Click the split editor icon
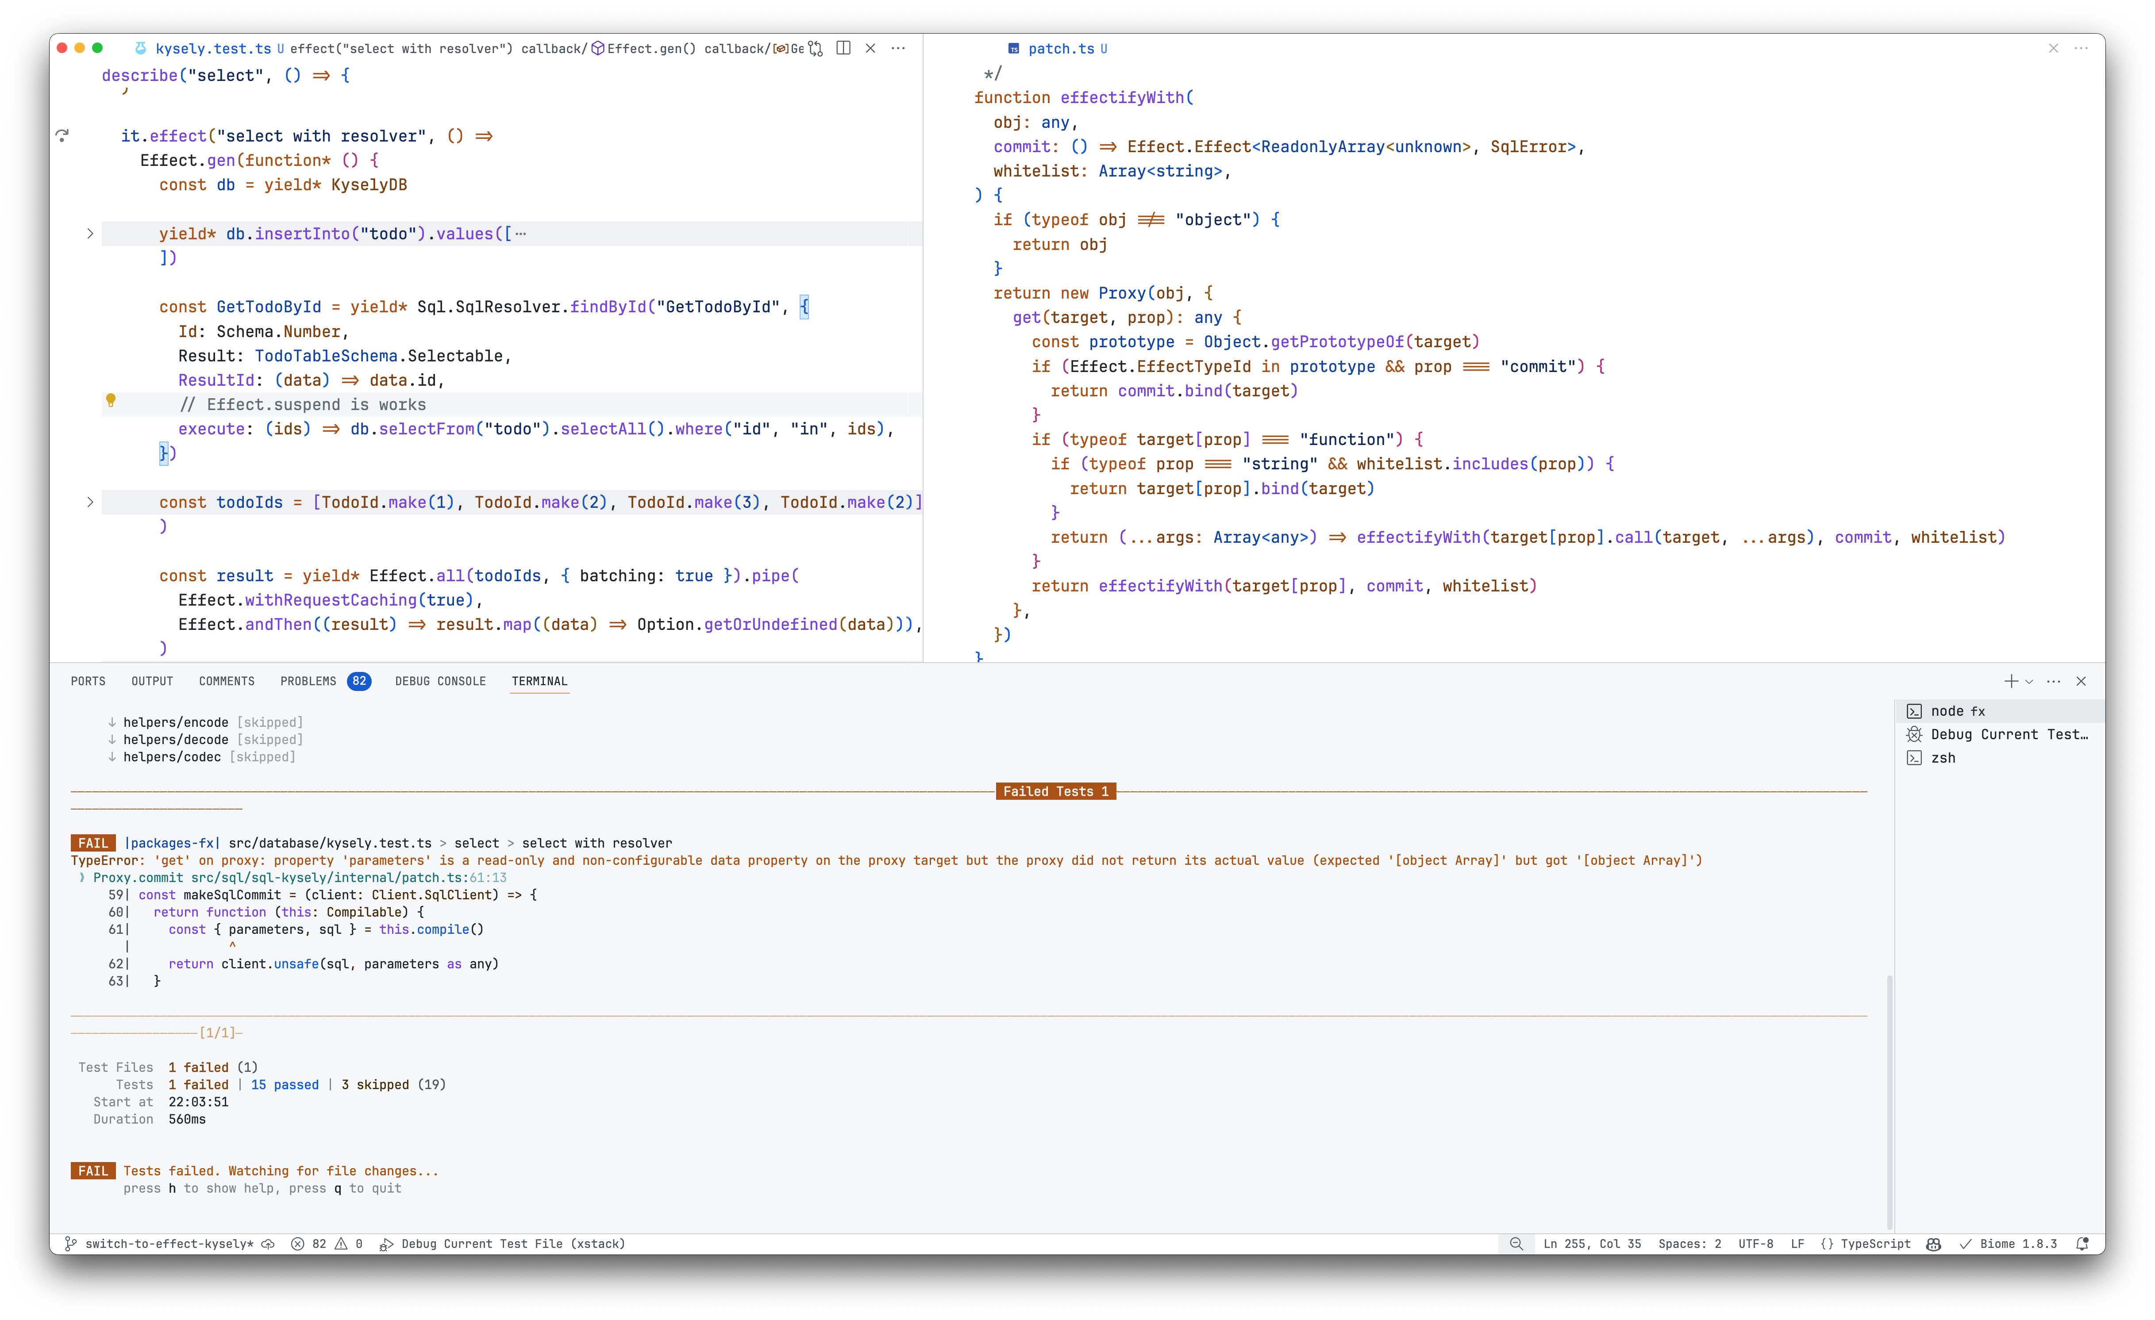This screenshot has width=2155, height=1320. point(843,48)
